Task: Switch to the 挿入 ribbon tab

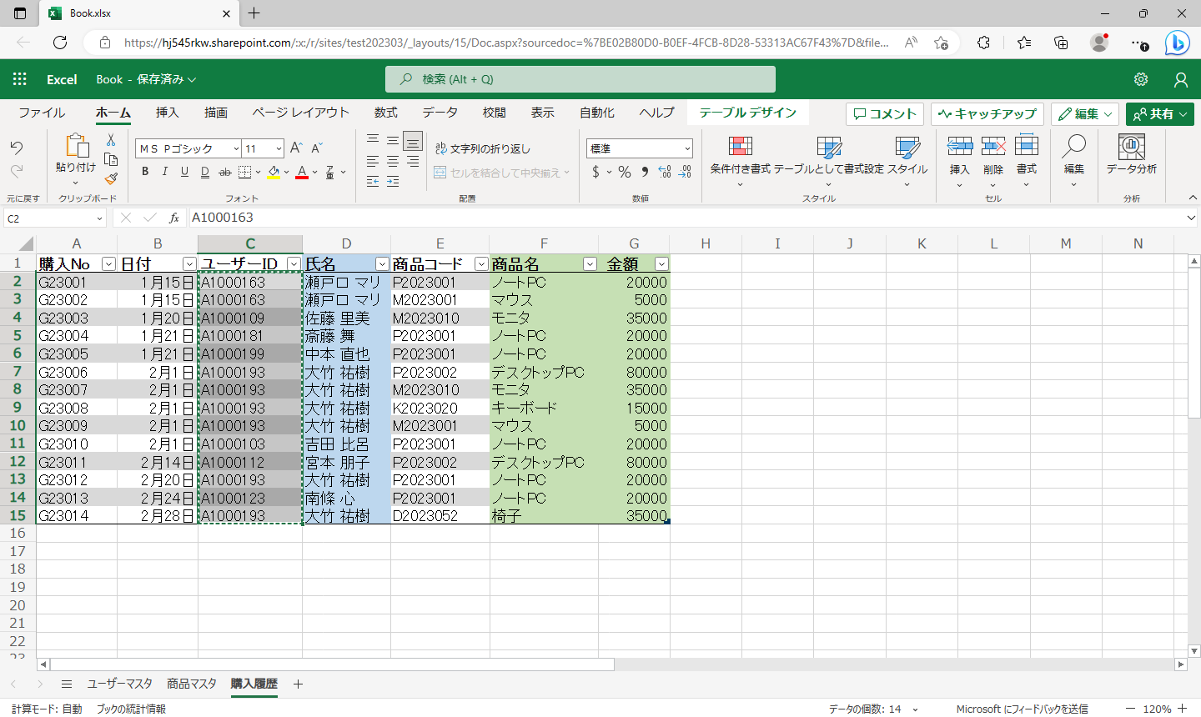Action: click(168, 113)
